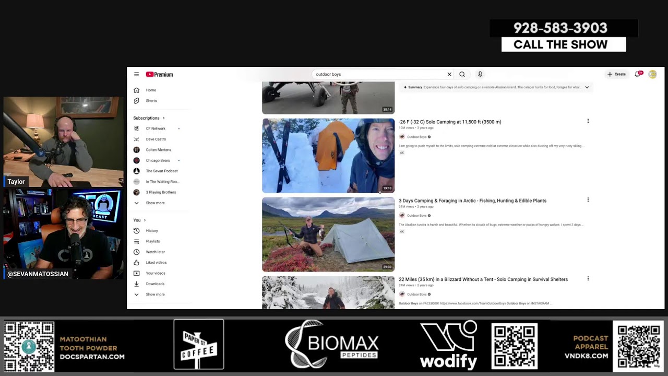Open the Colten Mertens channel
The image size is (668, 376).
pyautogui.click(x=159, y=150)
